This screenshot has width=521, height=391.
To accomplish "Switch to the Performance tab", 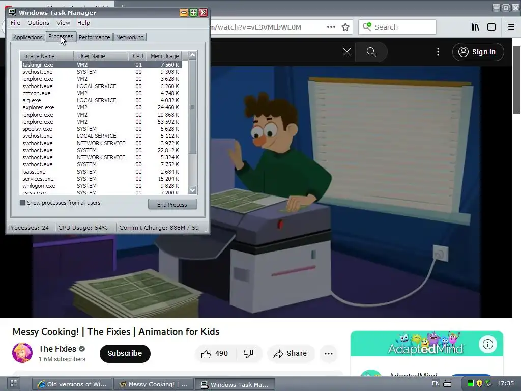I will pyautogui.click(x=94, y=37).
